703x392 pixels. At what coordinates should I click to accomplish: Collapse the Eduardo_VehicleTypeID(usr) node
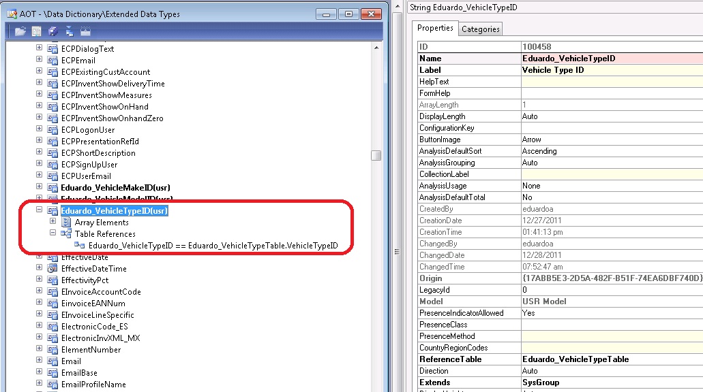point(39,210)
